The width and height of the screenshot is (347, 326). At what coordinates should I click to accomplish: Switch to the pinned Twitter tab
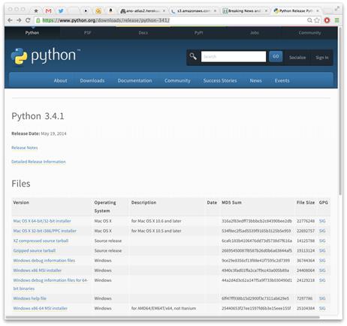tap(61, 10)
